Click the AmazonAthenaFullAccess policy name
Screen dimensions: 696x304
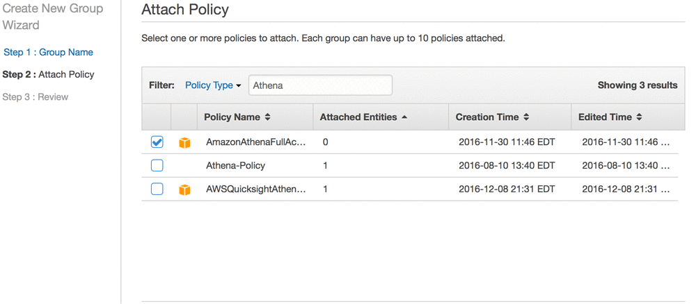pos(255,142)
